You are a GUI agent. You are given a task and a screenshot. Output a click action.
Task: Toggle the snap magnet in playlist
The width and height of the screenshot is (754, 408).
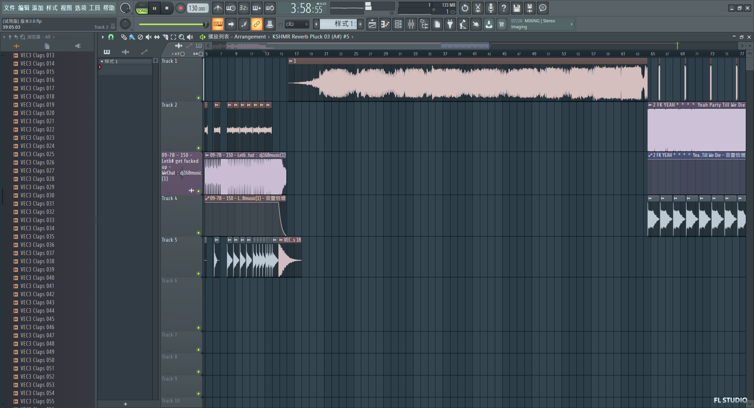coord(111,37)
